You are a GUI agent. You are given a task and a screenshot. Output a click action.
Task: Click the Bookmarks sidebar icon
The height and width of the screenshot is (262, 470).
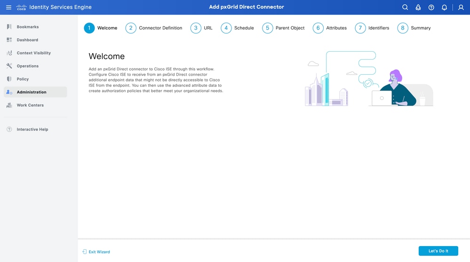(x=9, y=27)
